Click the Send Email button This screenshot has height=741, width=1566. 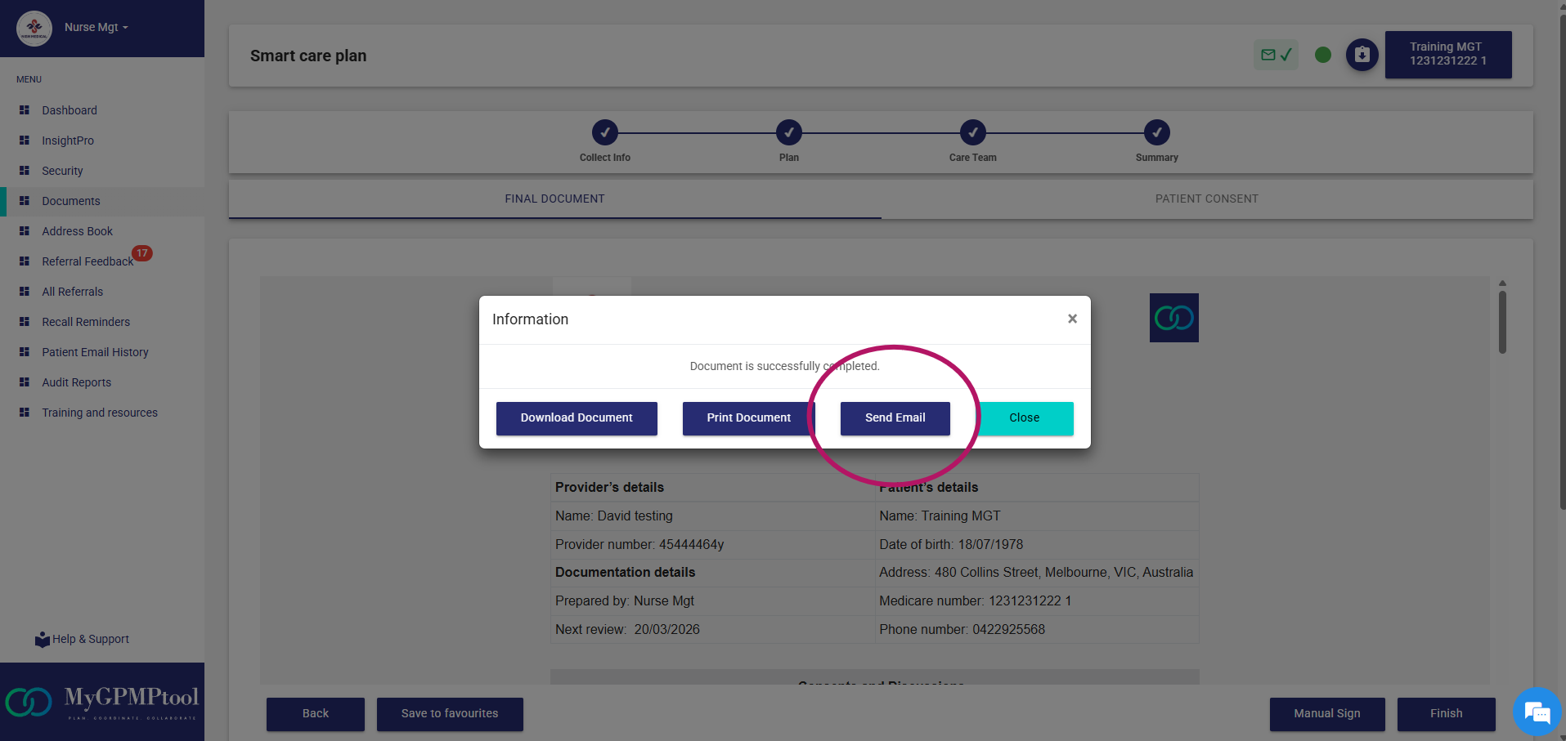[x=894, y=417]
